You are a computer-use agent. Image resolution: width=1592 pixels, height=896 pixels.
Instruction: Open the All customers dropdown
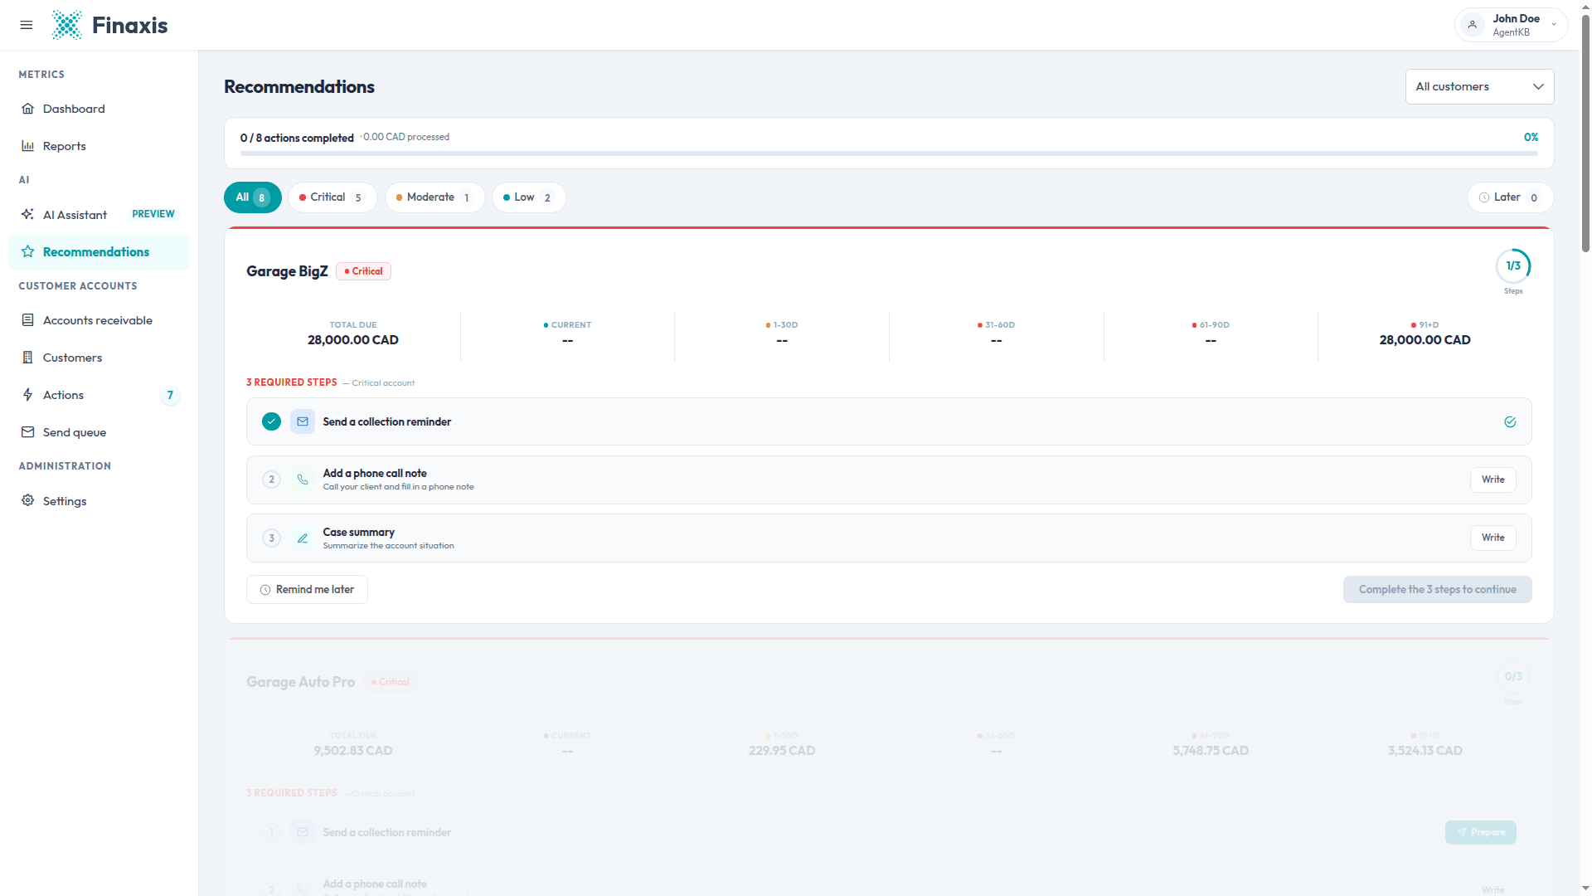(x=1479, y=86)
